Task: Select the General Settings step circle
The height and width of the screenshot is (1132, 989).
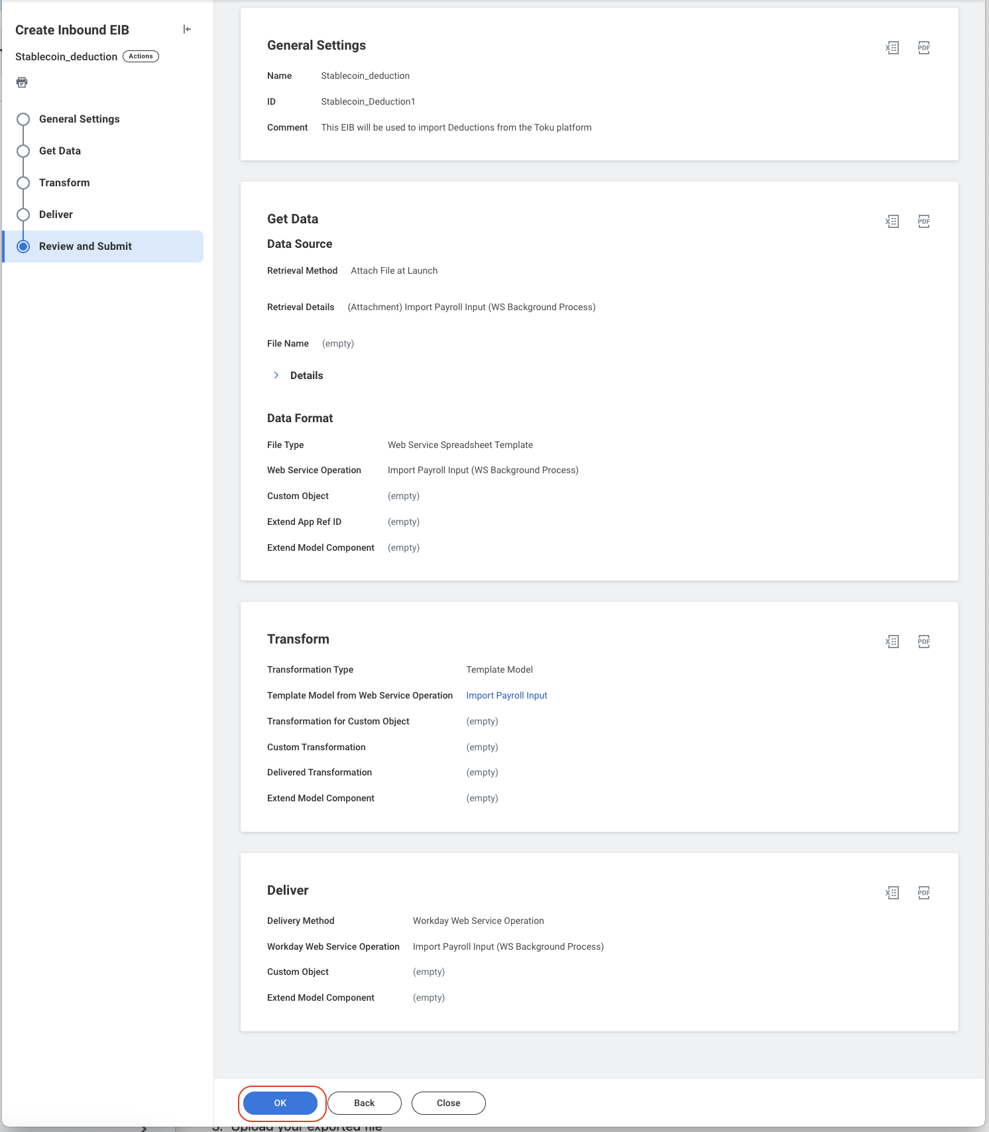Action: click(23, 119)
